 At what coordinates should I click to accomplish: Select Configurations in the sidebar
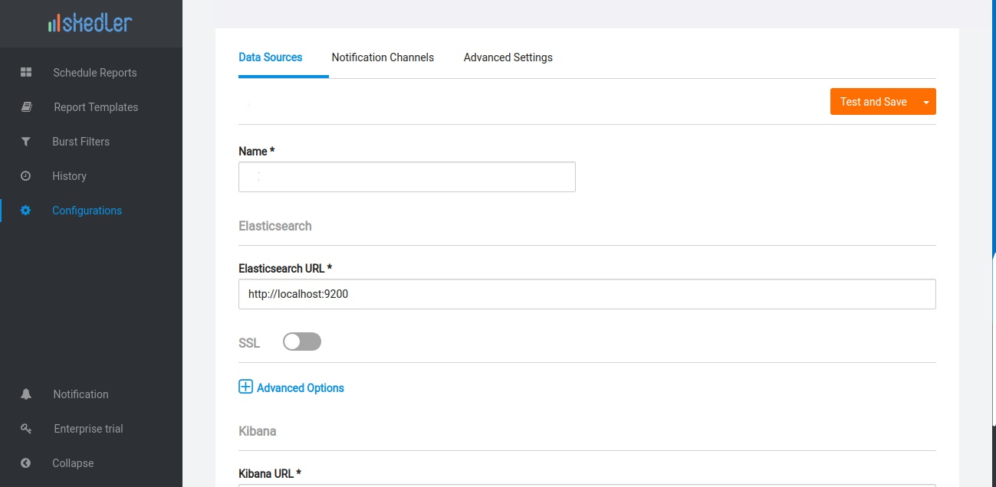(x=87, y=211)
